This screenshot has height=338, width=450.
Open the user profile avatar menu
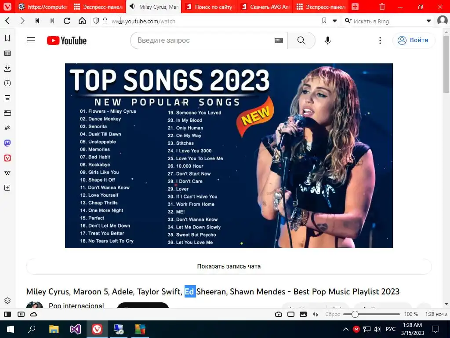(x=443, y=20)
